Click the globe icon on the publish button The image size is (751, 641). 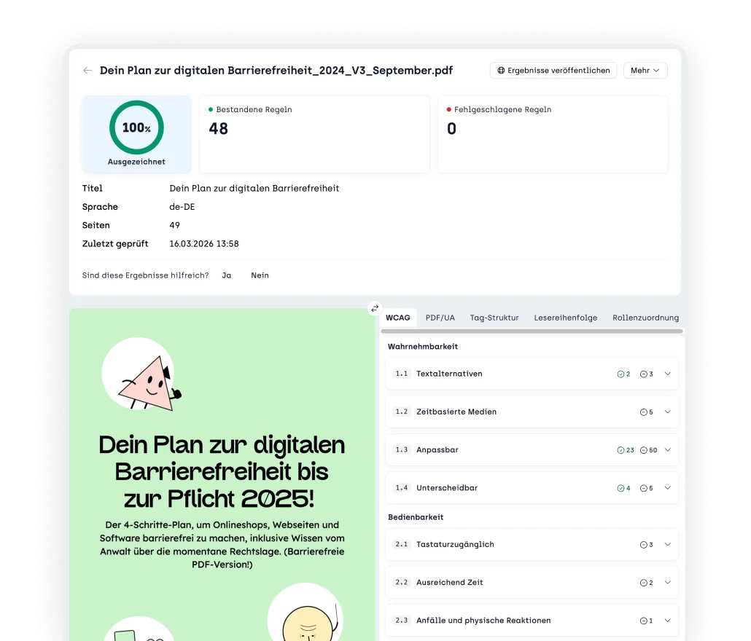point(502,70)
